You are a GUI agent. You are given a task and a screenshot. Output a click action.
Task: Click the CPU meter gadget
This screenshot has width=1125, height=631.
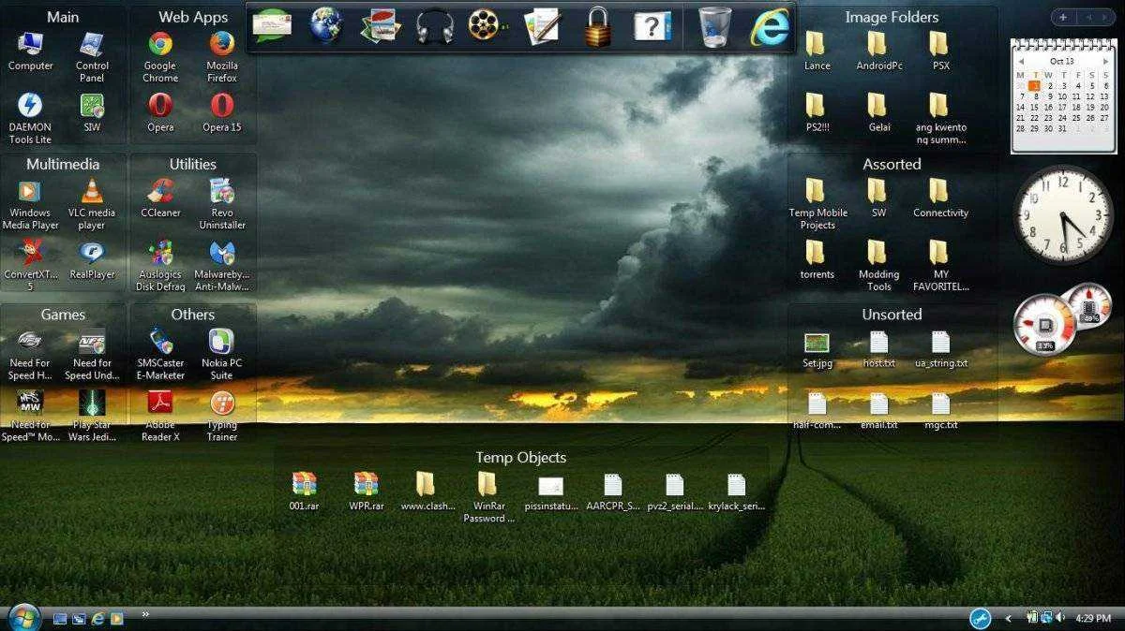(1063, 318)
